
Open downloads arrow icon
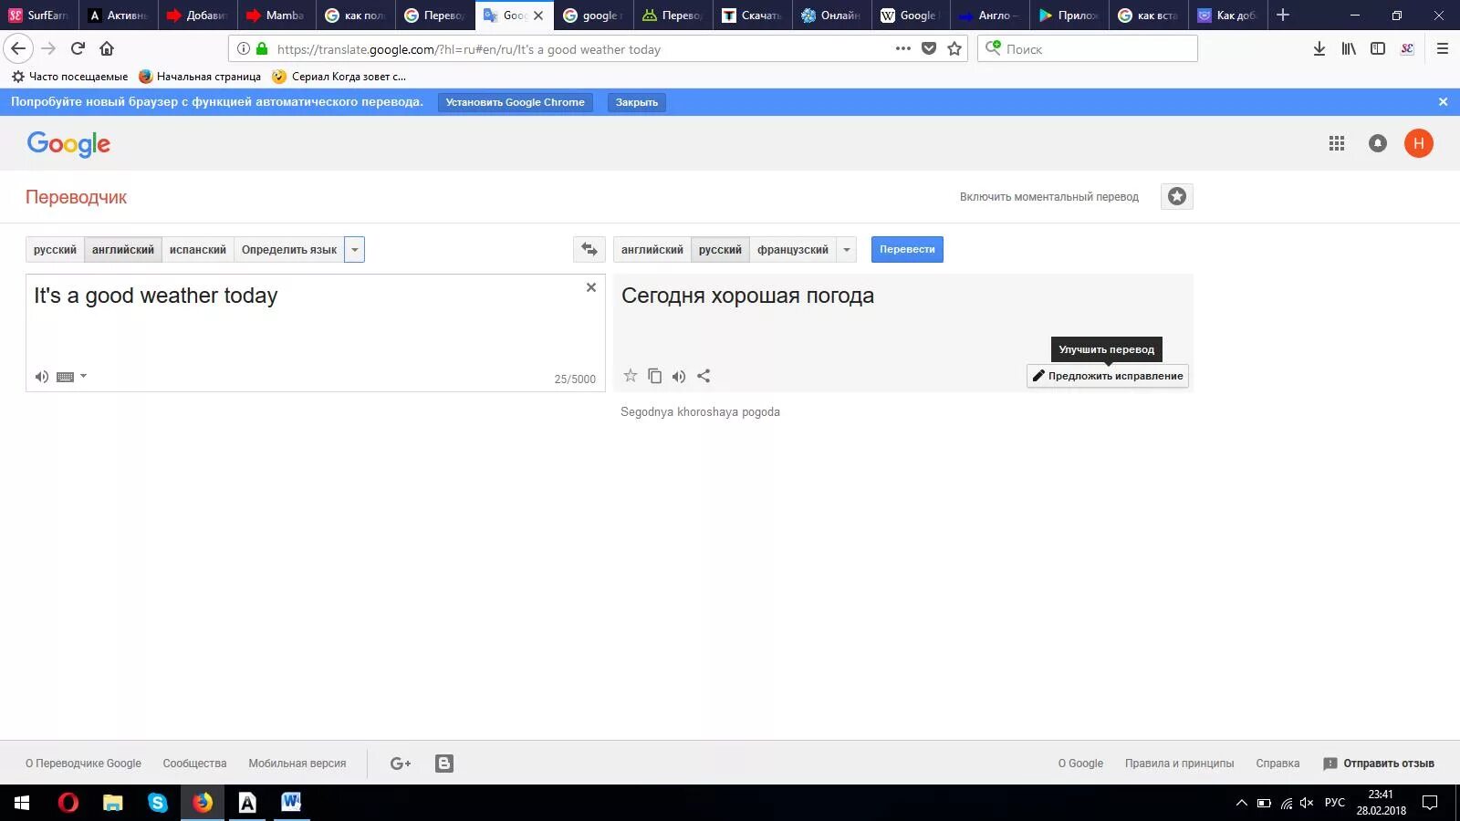coord(1319,49)
